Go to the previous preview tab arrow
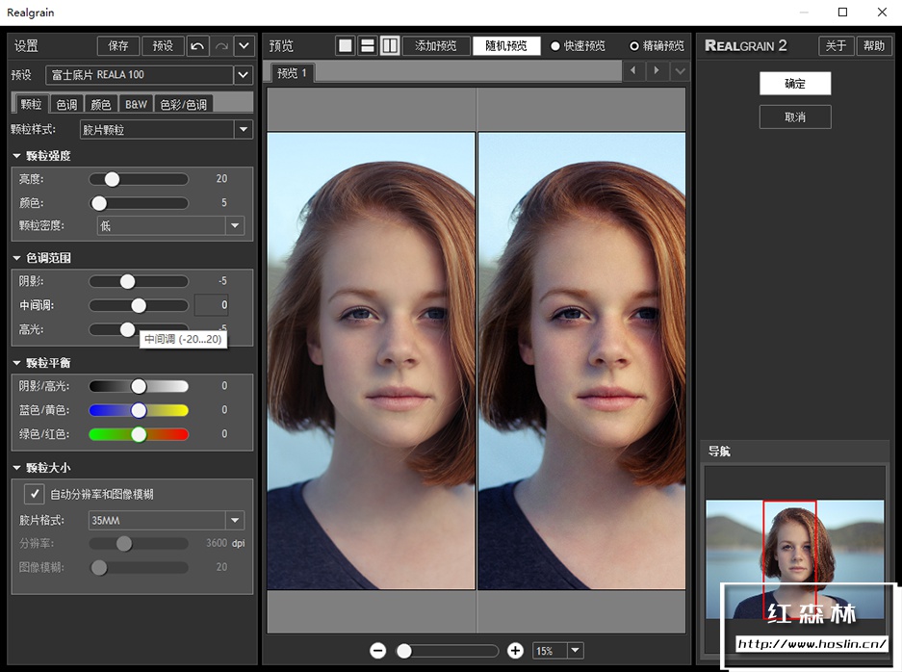The width and height of the screenshot is (902, 672). point(632,71)
